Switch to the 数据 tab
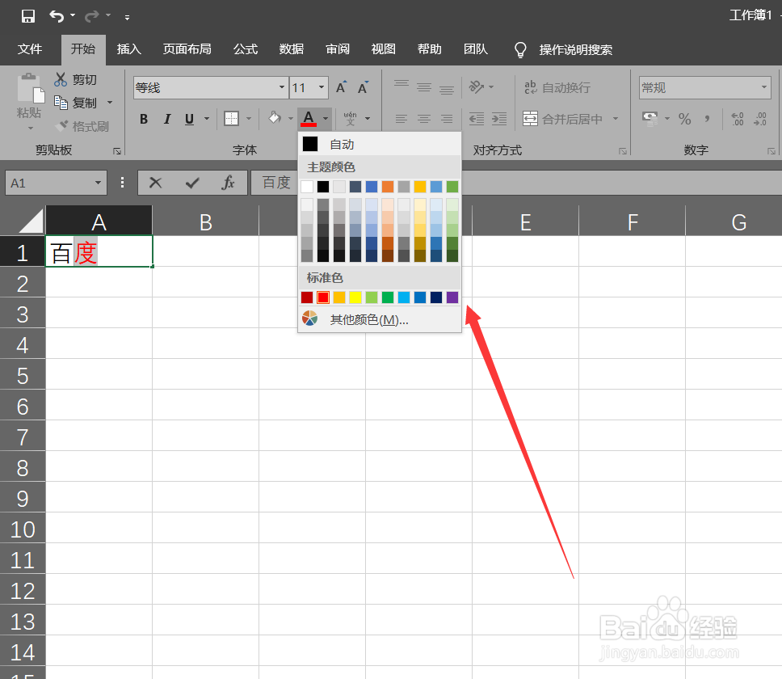Viewport: 782px width, 679px height. (x=292, y=48)
